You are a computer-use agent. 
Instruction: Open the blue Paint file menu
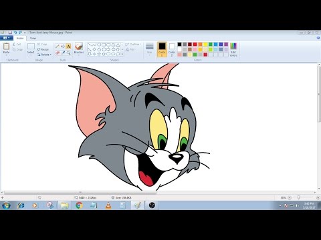[x=6, y=38]
